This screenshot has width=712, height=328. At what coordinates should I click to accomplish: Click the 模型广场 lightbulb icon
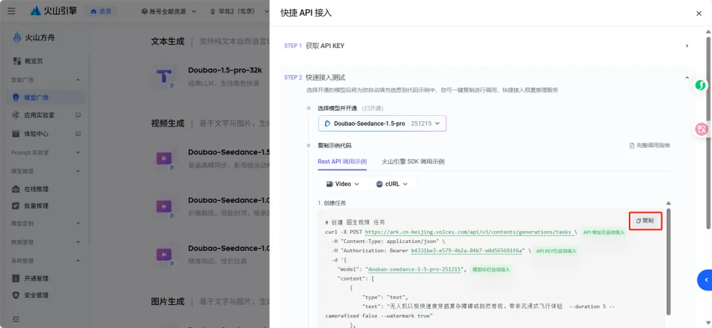point(16,97)
